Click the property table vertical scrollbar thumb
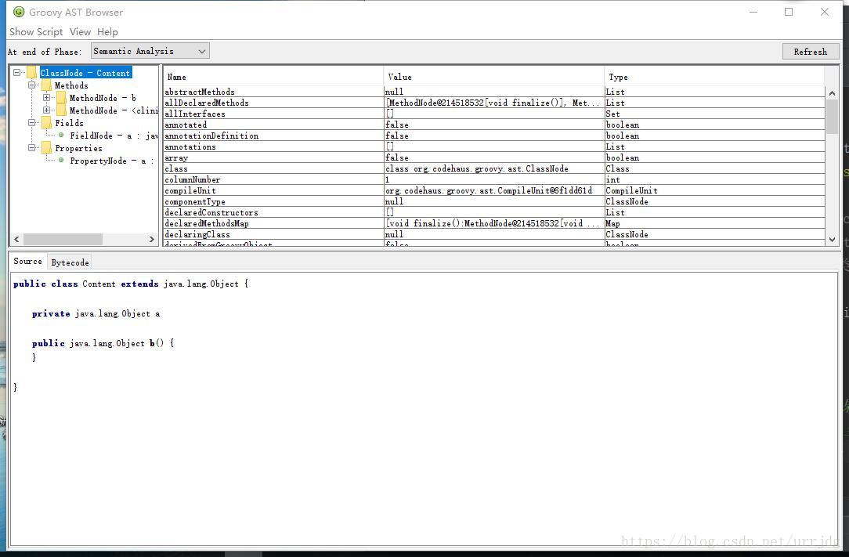 click(833, 117)
